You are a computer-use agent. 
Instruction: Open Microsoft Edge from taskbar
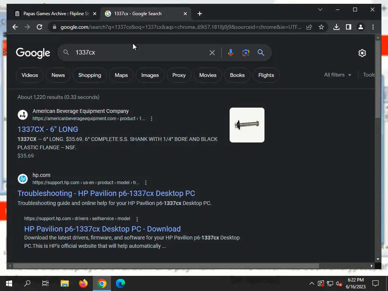[120, 283]
